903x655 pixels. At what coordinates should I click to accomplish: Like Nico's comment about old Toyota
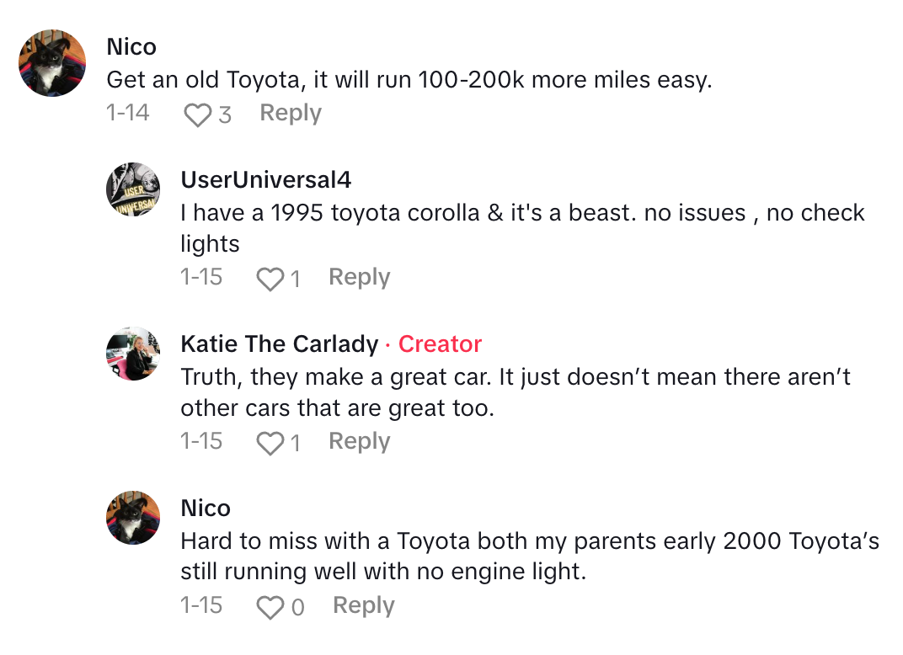[x=197, y=114]
